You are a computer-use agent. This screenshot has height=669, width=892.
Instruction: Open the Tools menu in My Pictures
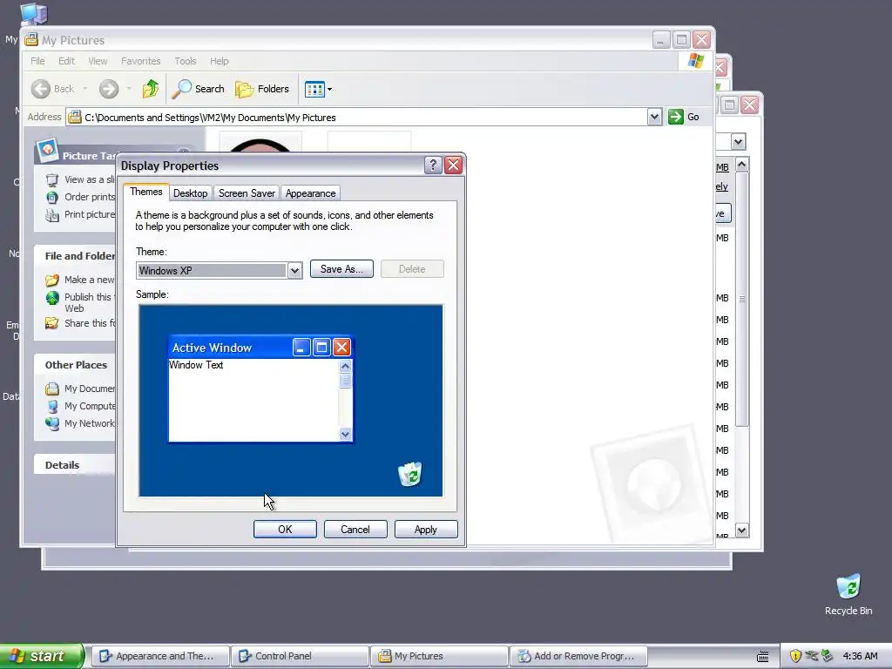pyautogui.click(x=186, y=61)
